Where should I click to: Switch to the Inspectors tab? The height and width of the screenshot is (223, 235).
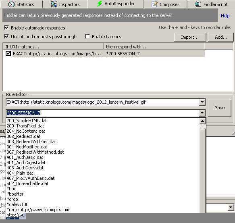[x=65, y=4]
